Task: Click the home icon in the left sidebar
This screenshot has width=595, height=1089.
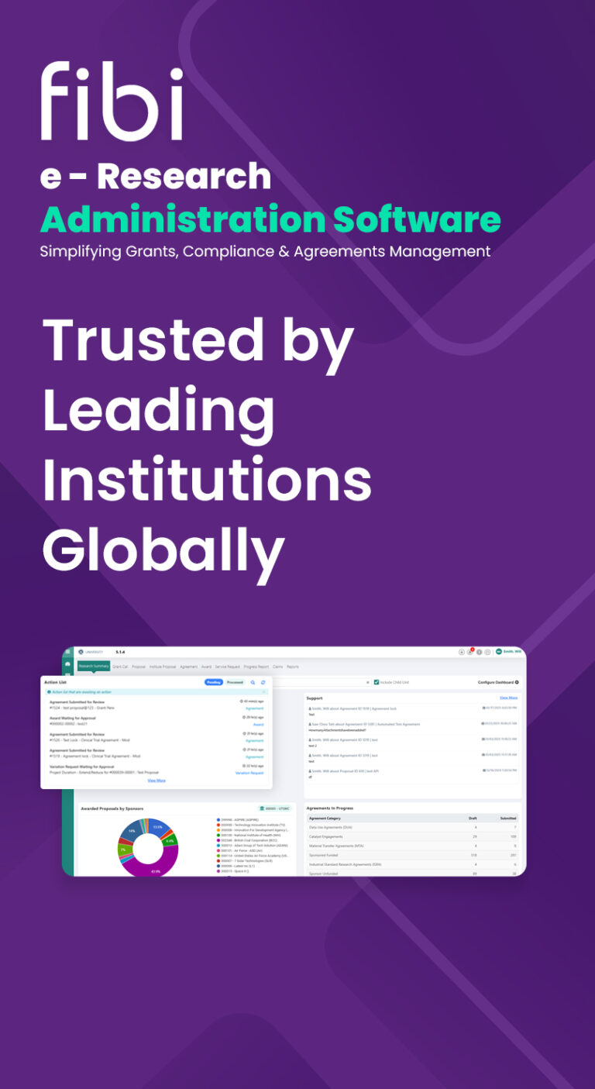Action: 68,664
